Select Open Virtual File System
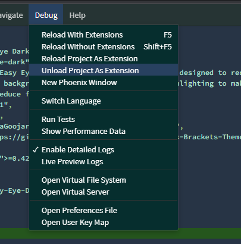 (104, 180)
